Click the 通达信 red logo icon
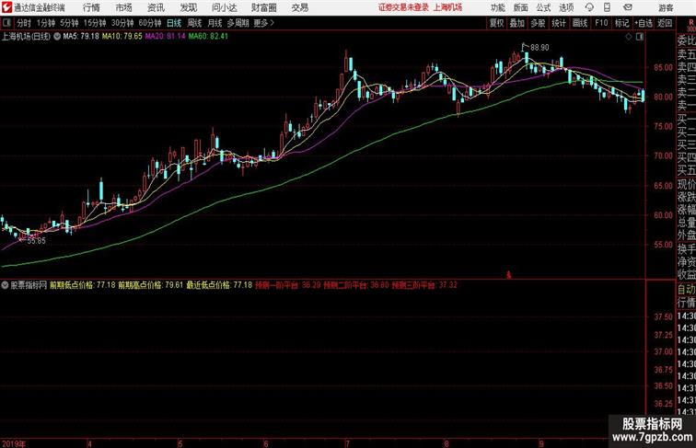 tap(6, 7)
